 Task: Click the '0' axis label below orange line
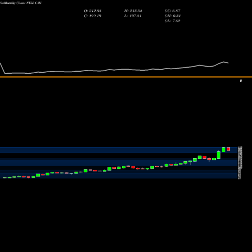tap(241, 81)
